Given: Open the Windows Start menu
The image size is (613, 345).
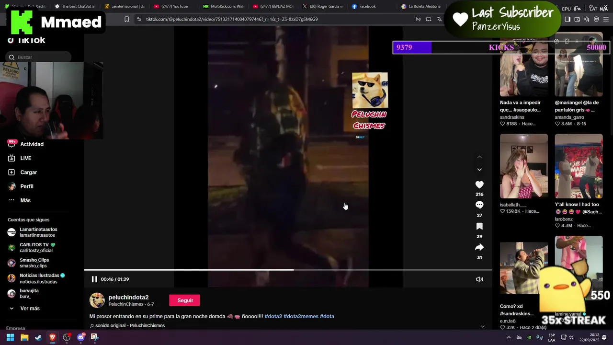Looking at the screenshot, I should [x=10, y=337].
